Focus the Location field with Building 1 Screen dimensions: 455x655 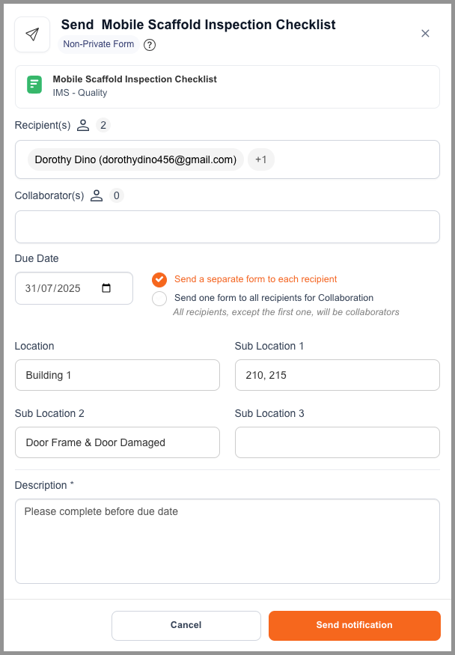117,375
